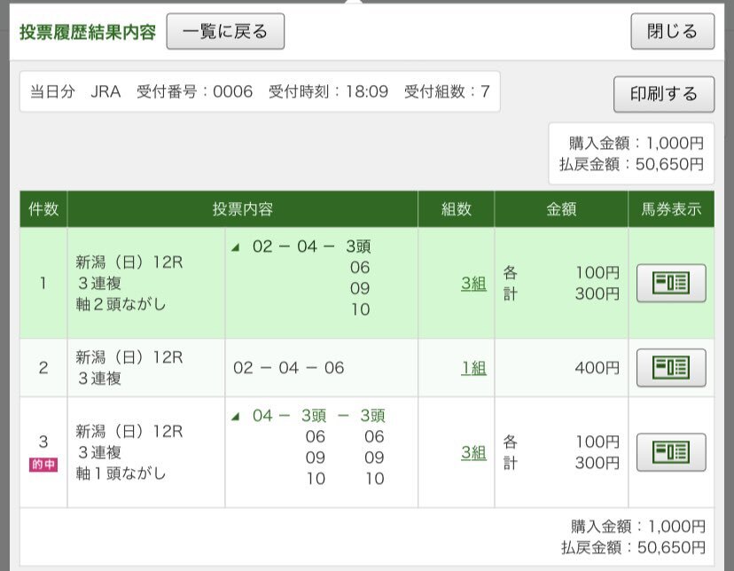
Task: Click 金額 column header
Action: pyautogui.click(x=561, y=209)
